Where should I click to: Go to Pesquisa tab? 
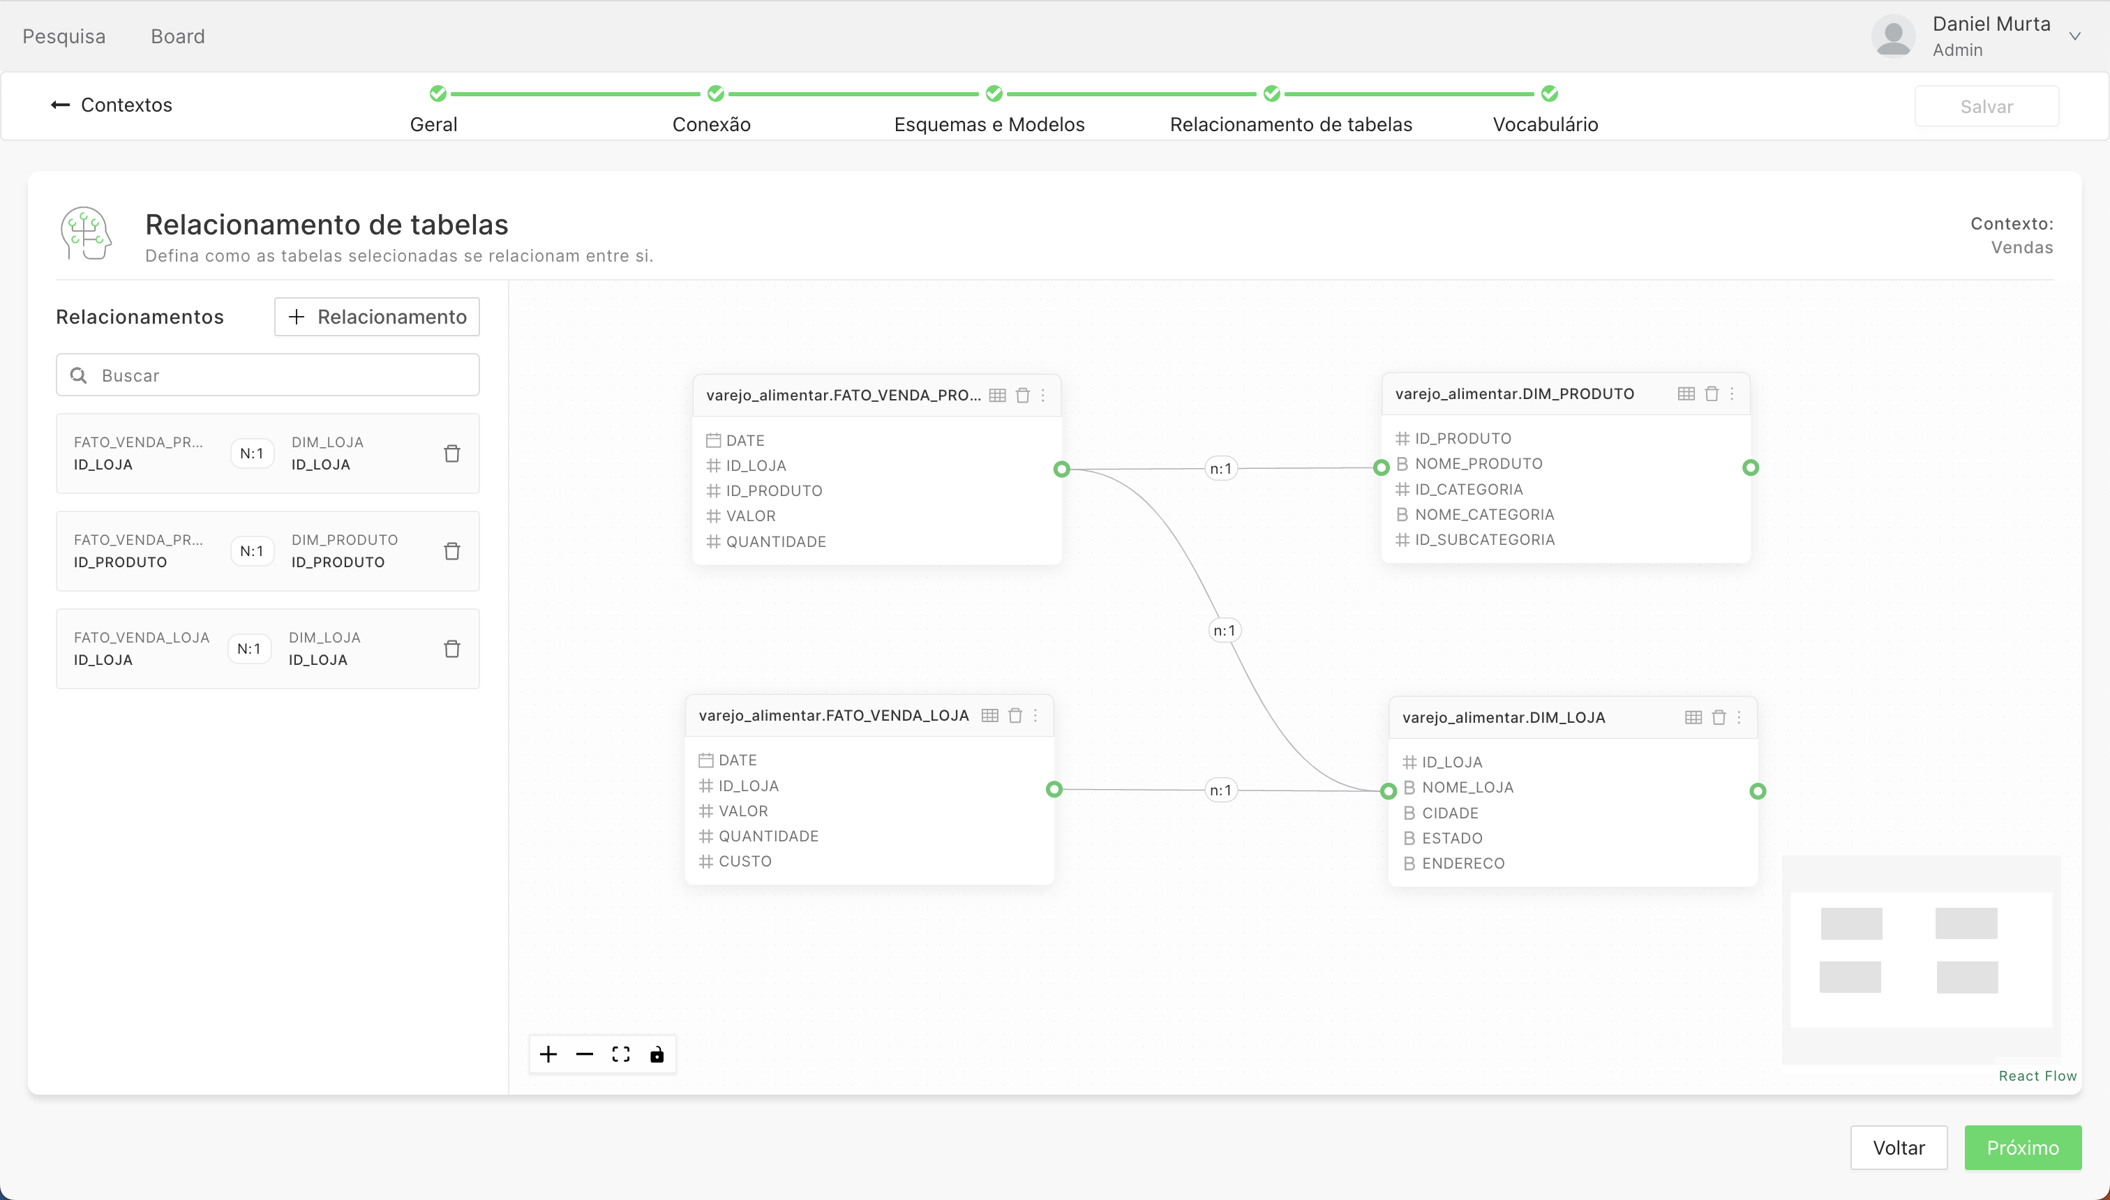point(63,36)
